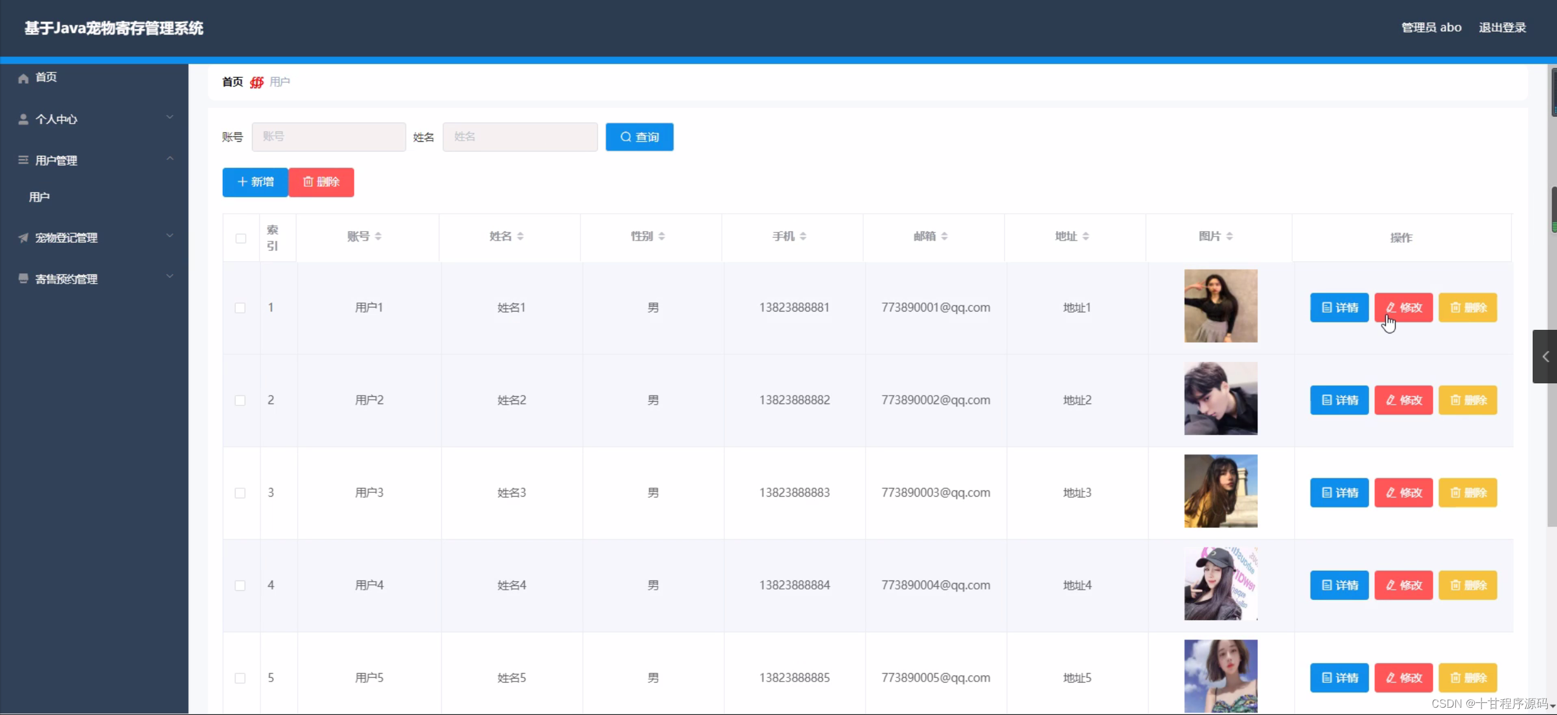Click the person icon next to 个人中心

[23, 119]
